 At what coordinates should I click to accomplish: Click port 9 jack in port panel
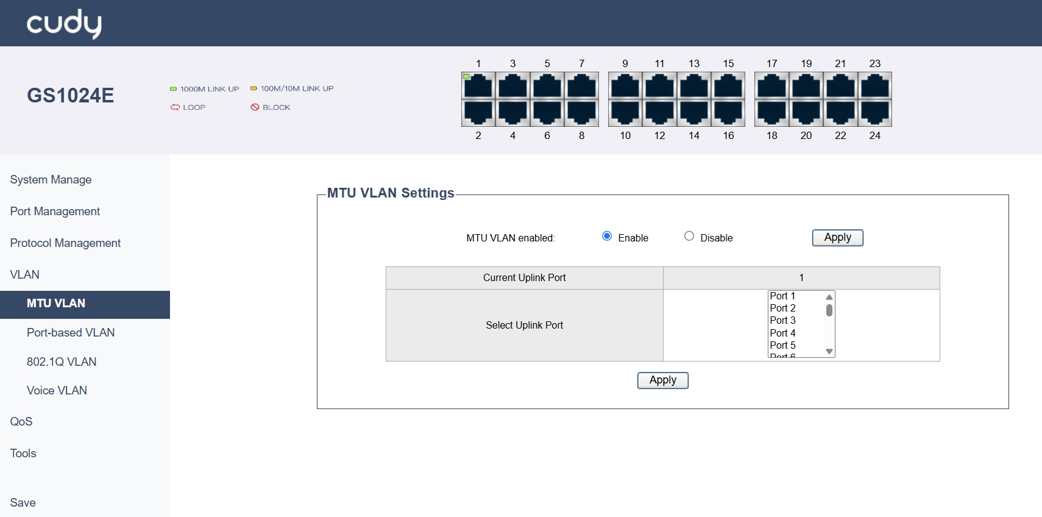pos(625,86)
